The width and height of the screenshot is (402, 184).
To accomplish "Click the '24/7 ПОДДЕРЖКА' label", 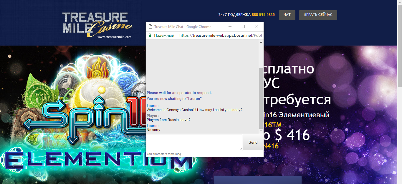I will coord(234,15).
